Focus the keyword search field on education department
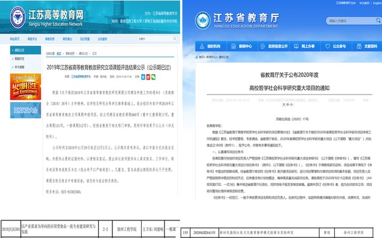This screenshot has width=382, height=238. point(351,21)
